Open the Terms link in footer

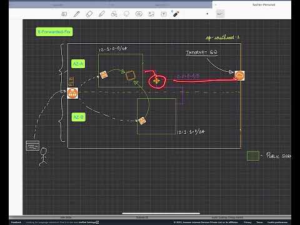click(259, 222)
